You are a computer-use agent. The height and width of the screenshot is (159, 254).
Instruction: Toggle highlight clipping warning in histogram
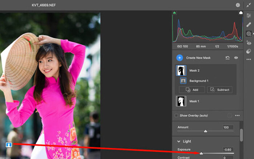coord(241,13)
